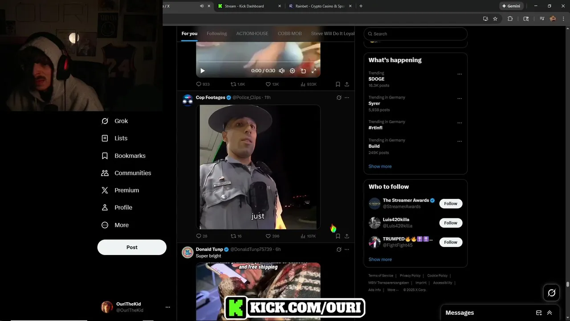Open a new browser tab

(x=361, y=6)
